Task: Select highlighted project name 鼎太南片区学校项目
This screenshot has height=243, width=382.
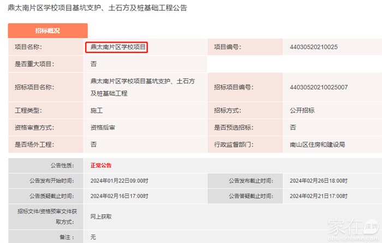Action: click(x=118, y=47)
